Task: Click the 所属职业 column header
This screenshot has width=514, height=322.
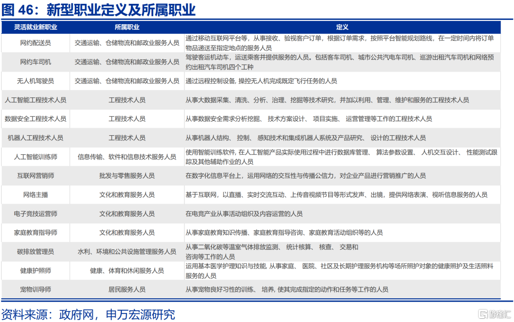Action: (x=127, y=28)
